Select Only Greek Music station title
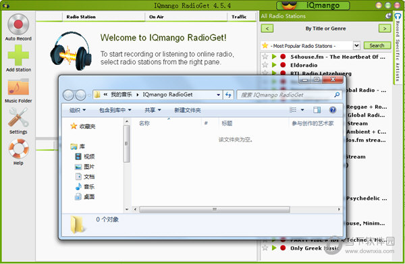 [315, 248]
